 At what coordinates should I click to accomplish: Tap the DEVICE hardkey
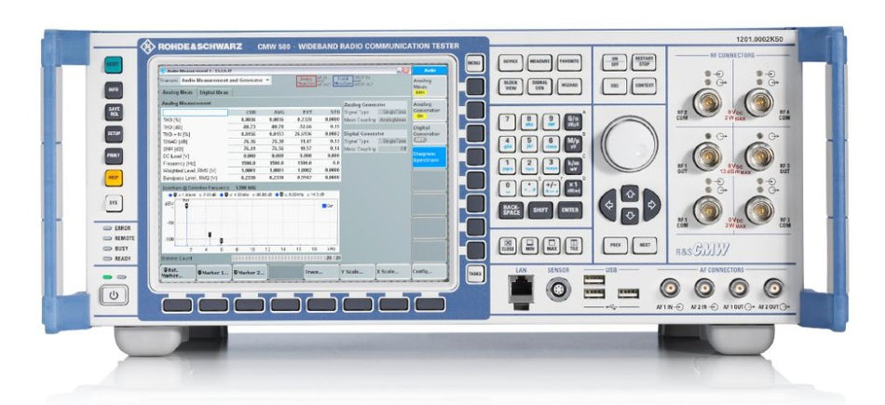tap(511, 62)
